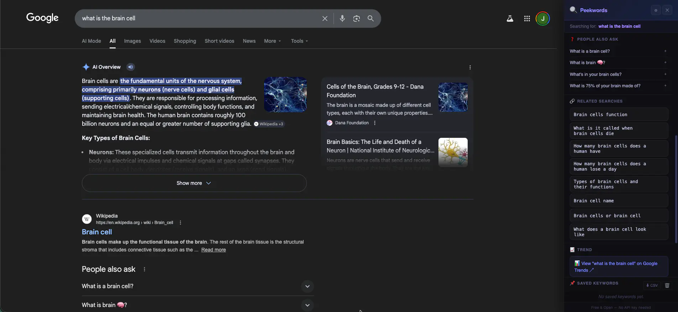Open Peekwords settings icon

[x=656, y=10]
